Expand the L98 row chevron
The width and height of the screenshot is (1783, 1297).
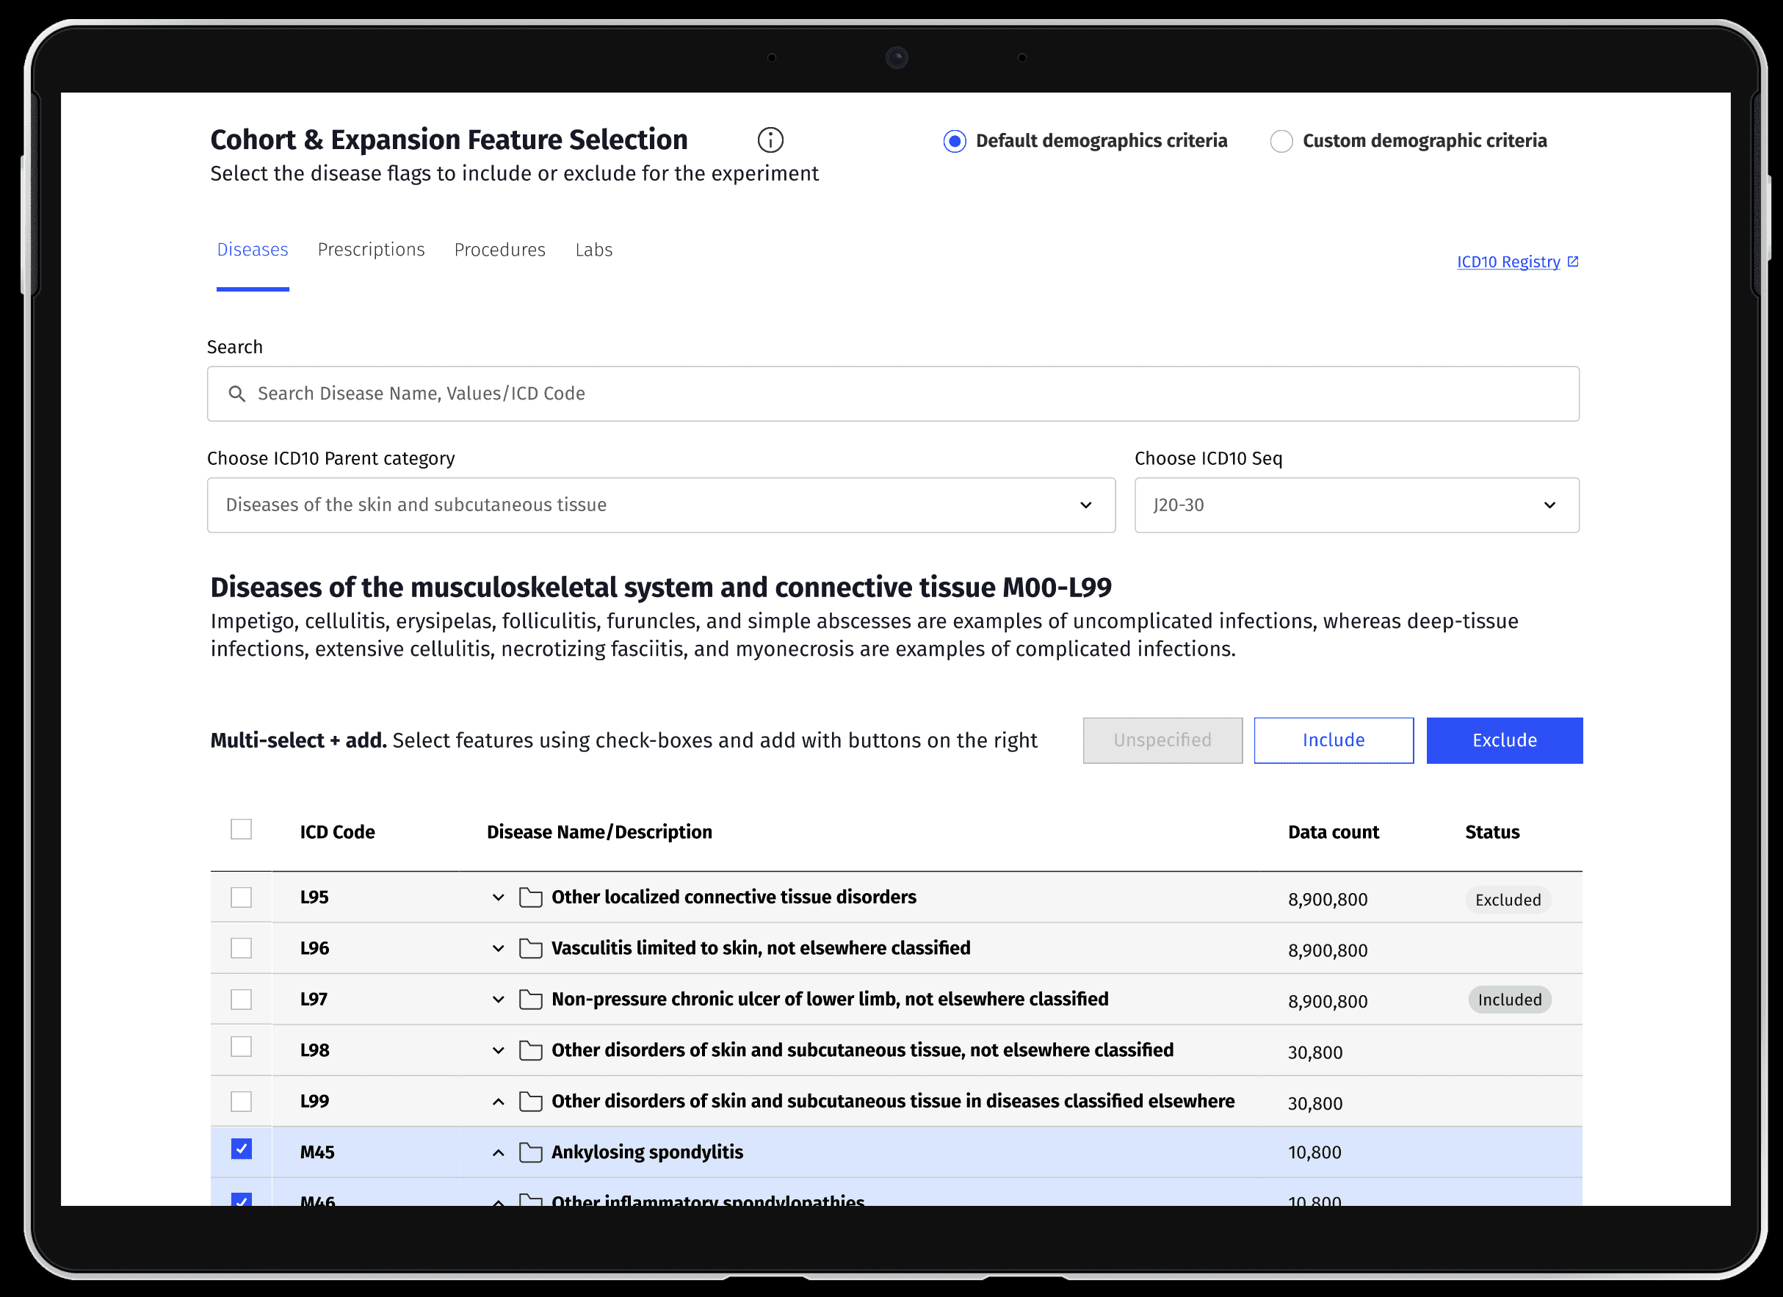pos(499,1051)
